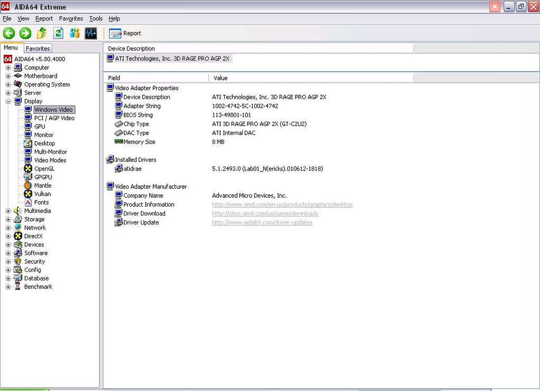The width and height of the screenshot is (540, 391).
Task: Click the GPU tree item icon
Action: 28,126
